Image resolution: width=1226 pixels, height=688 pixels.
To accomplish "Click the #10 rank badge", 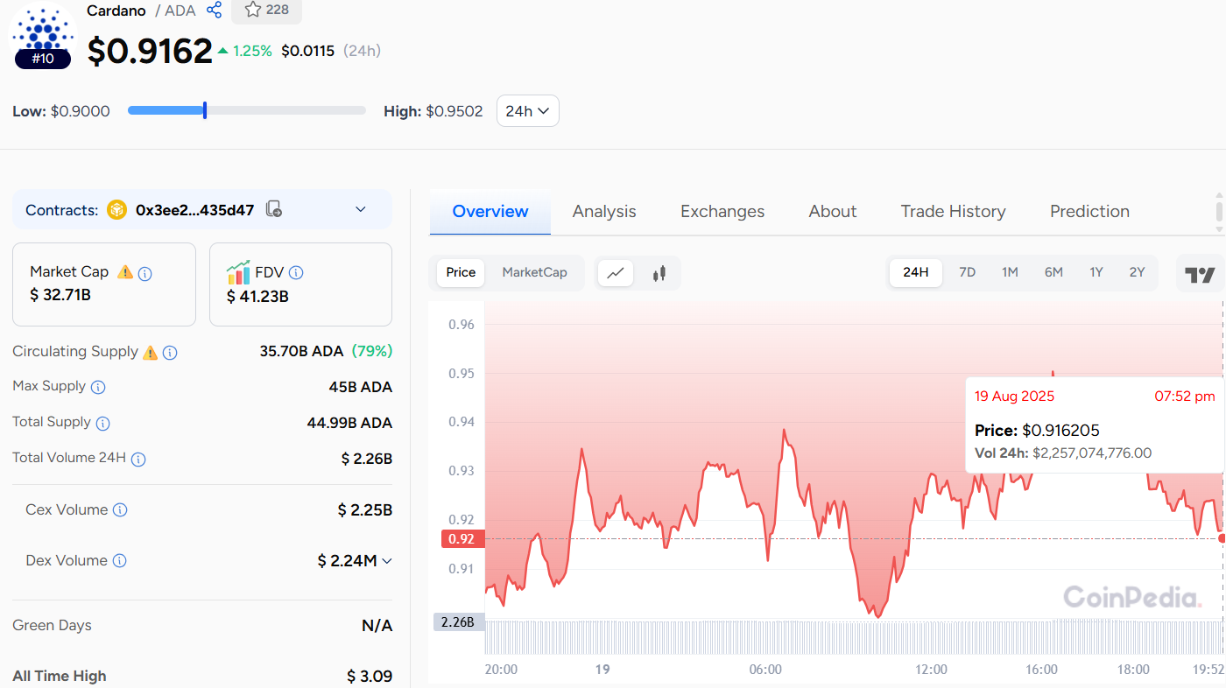I will point(43,59).
